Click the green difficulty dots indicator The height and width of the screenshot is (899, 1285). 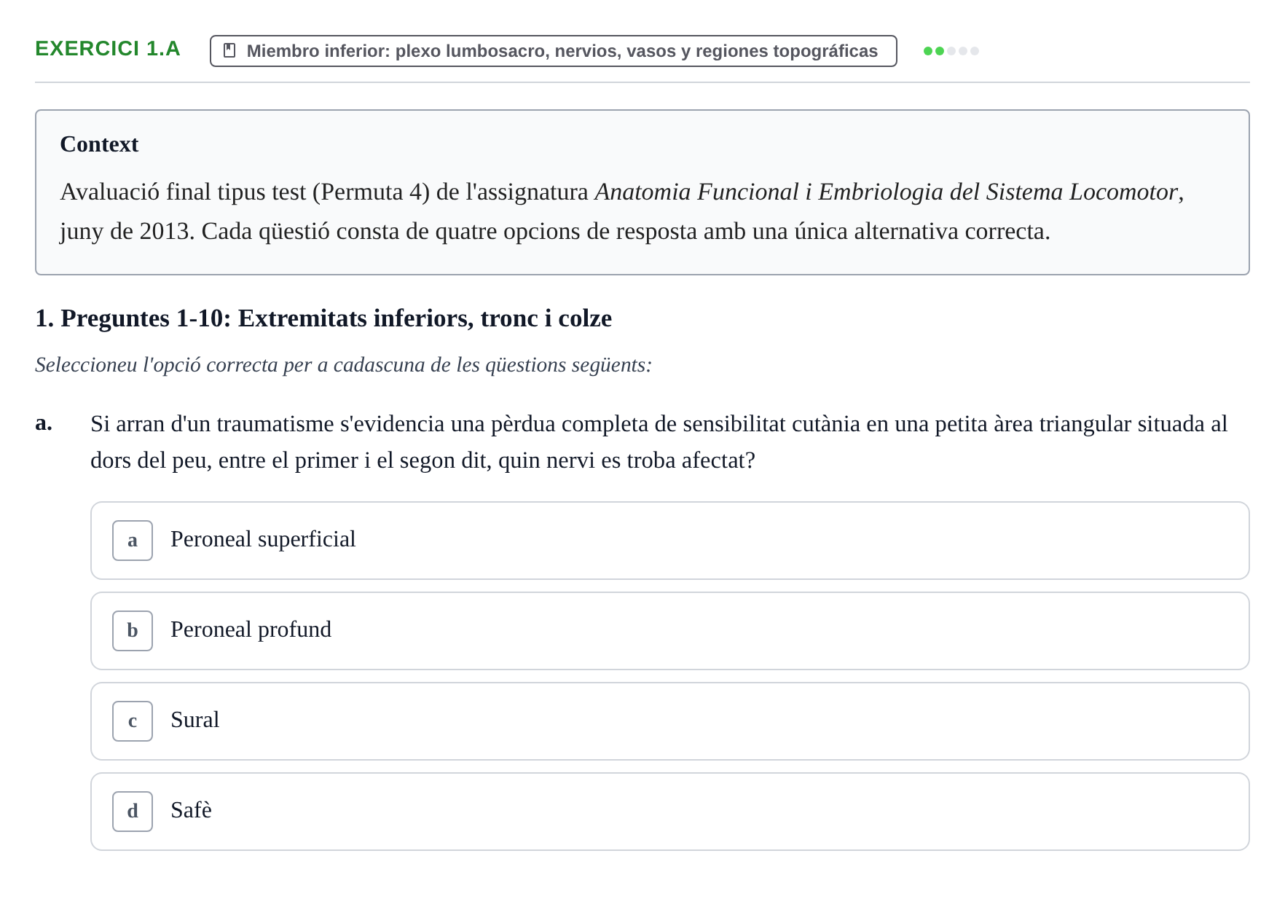coord(951,51)
